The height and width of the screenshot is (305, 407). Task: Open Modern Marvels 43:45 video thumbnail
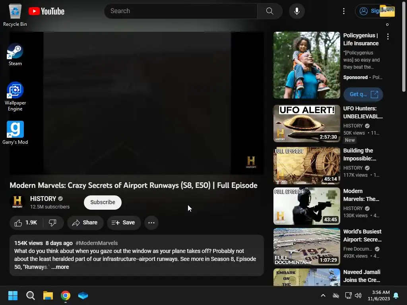tap(306, 206)
